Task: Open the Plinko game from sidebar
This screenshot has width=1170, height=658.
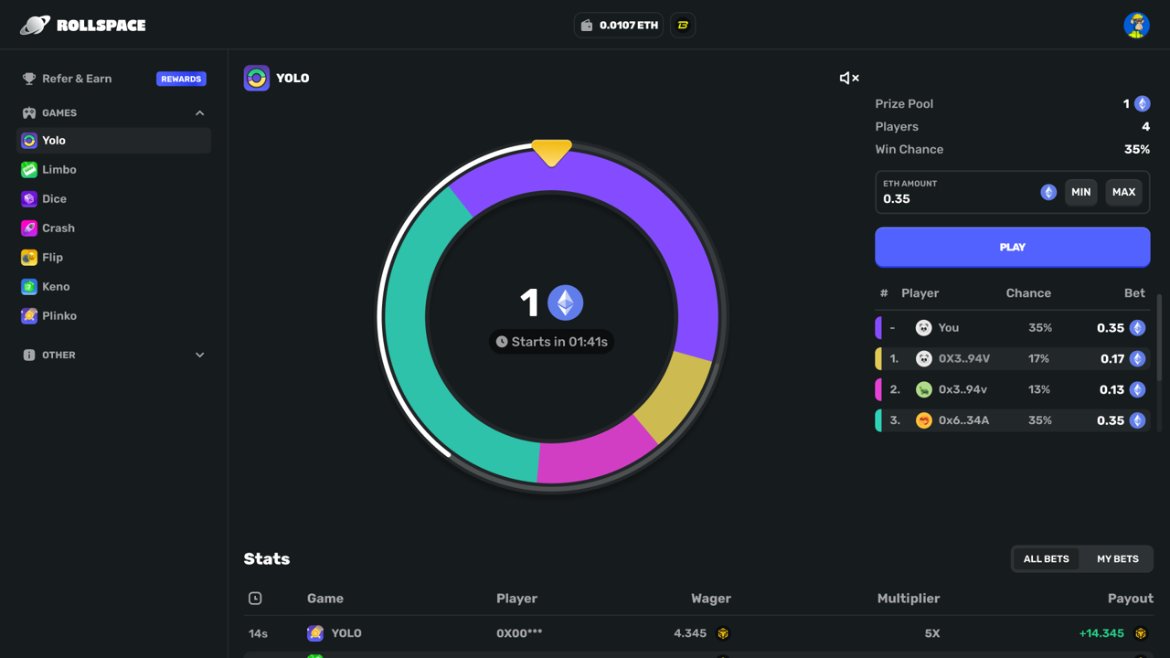Action: click(x=58, y=316)
